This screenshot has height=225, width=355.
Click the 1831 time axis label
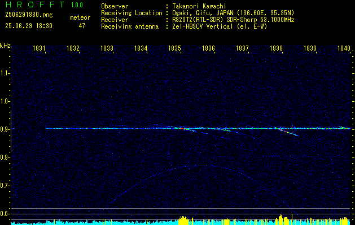click(x=39, y=48)
